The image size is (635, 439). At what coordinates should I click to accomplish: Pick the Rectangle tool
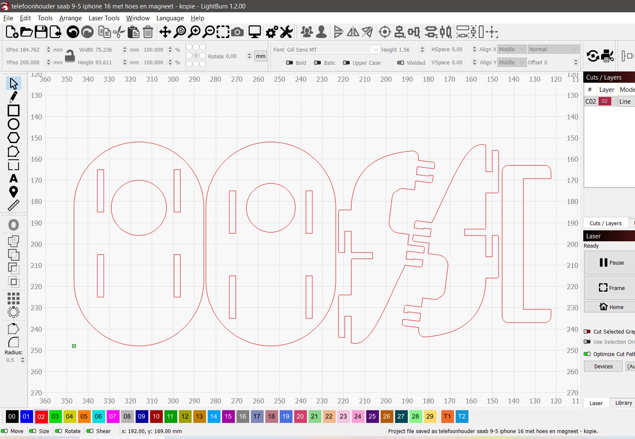pyautogui.click(x=14, y=110)
